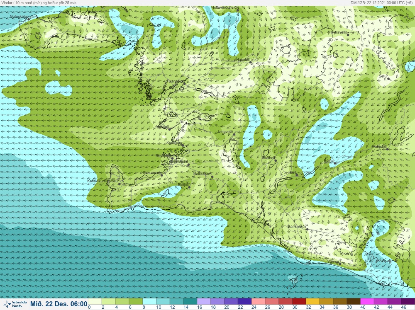The width and height of the screenshot is (415, 310).
Task: Pick the aqua 10–12 m/s legend swatch
Action: tap(163, 302)
